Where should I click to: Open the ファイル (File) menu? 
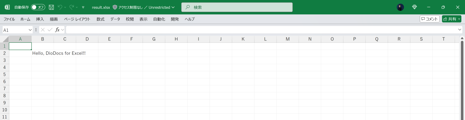(x=9, y=19)
